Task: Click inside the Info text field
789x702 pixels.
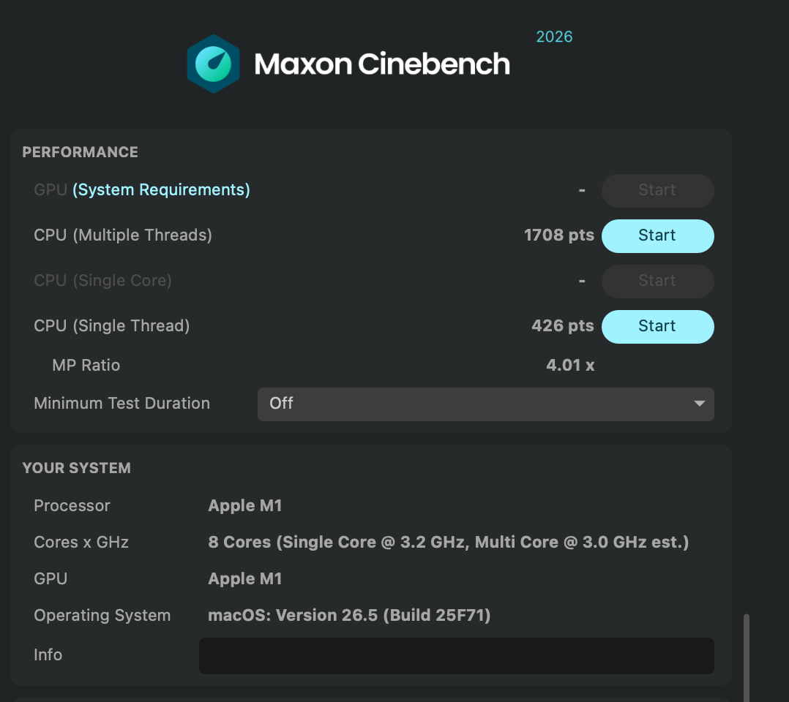Action: (457, 656)
